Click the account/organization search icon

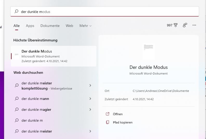(x=185, y=25)
